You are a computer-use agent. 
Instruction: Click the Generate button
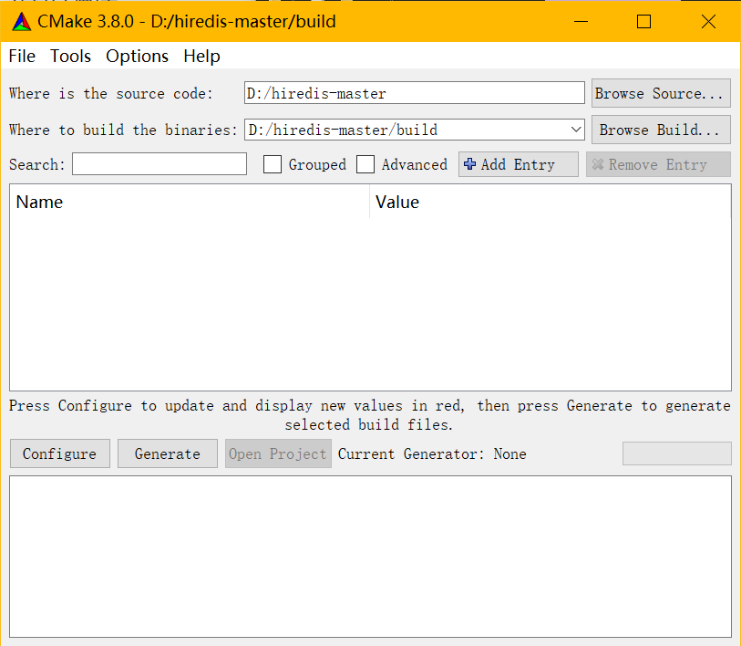167,453
